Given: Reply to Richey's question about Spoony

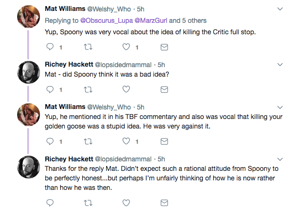Looking at the screenshot, I should [50, 89].
